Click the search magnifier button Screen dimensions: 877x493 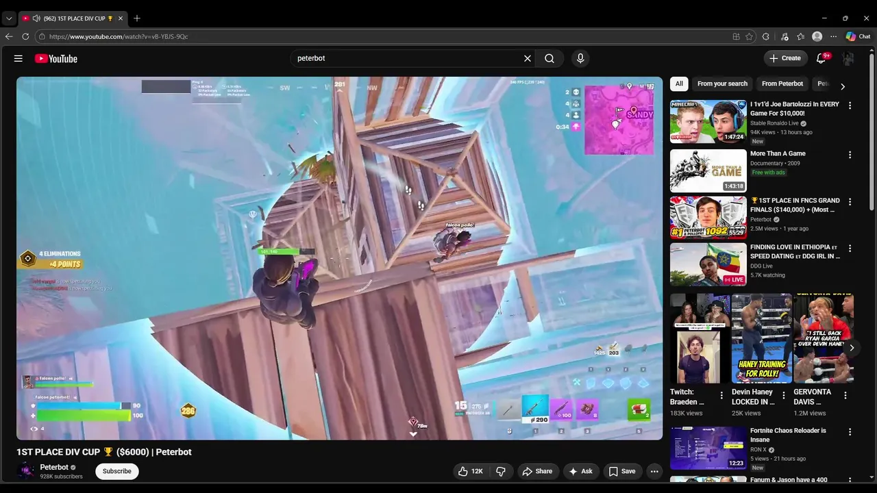coord(549,59)
